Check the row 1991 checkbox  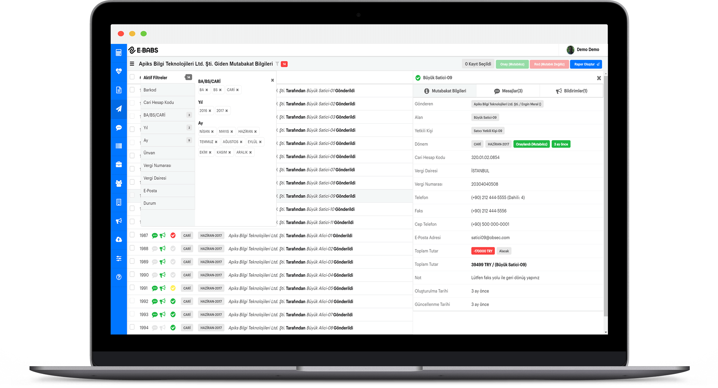(132, 288)
